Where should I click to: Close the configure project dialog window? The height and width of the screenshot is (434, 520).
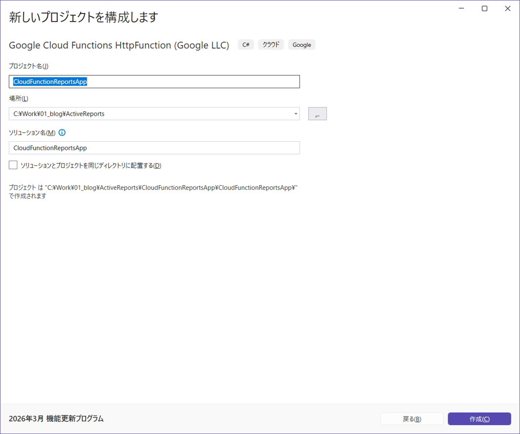(508, 9)
